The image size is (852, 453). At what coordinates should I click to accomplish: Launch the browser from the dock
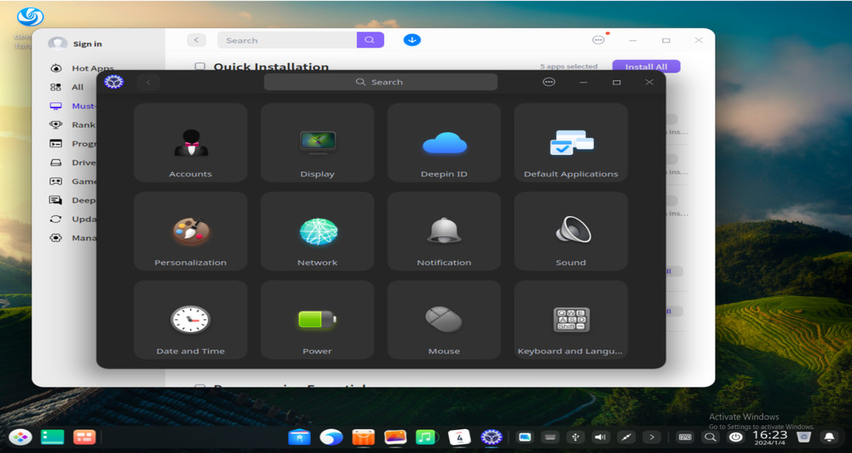(x=331, y=438)
